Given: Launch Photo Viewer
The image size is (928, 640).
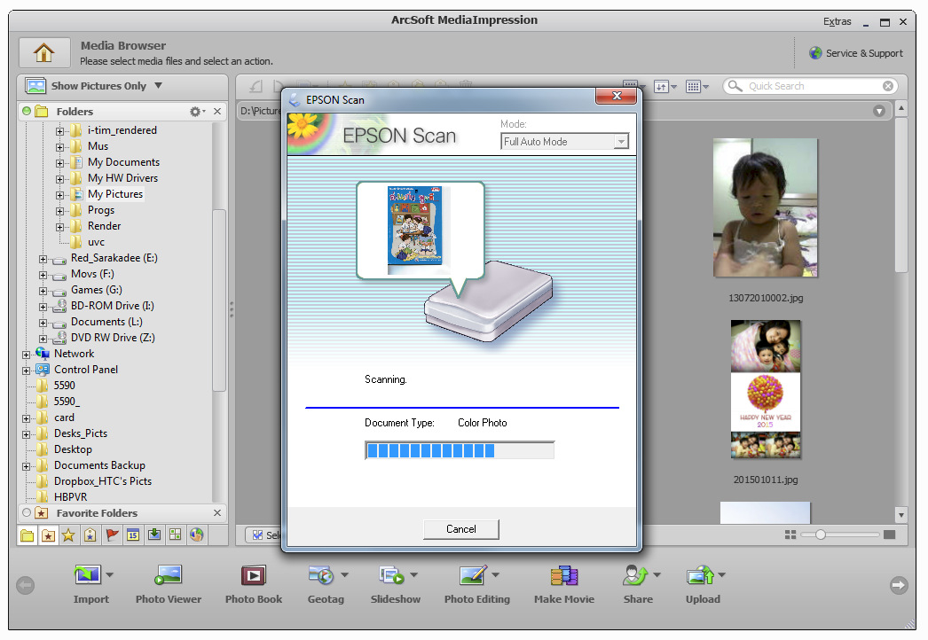Looking at the screenshot, I should (169, 584).
